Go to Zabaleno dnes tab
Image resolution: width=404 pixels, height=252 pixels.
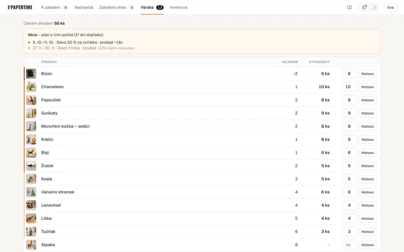pos(117,8)
